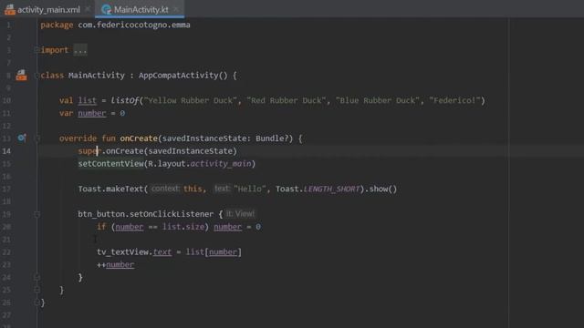
Task: Click the text property on line 22
Action: (162, 252)
